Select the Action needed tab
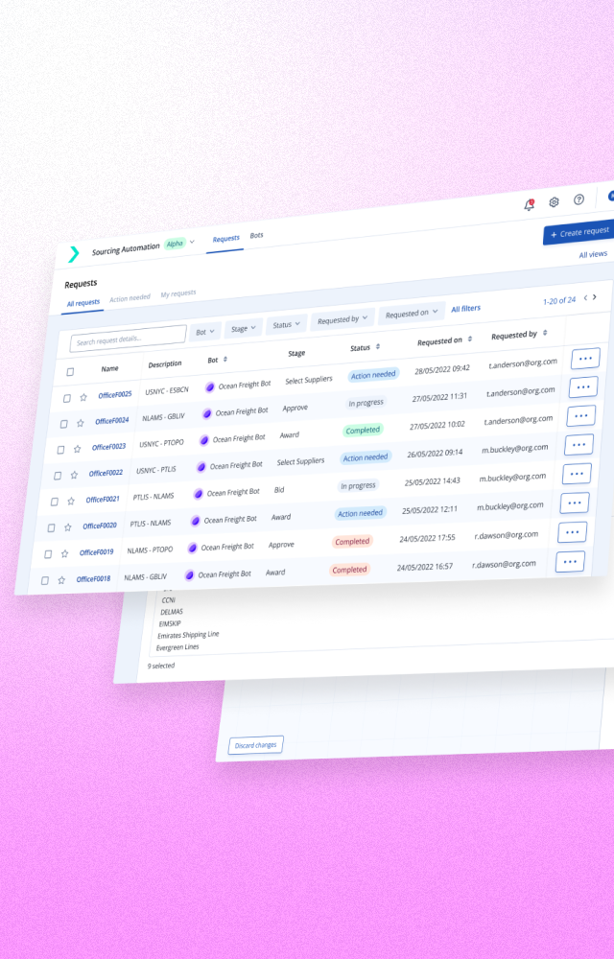Viewport: 614px width, 959px height. pyautogui.click(x=130, y=298)
